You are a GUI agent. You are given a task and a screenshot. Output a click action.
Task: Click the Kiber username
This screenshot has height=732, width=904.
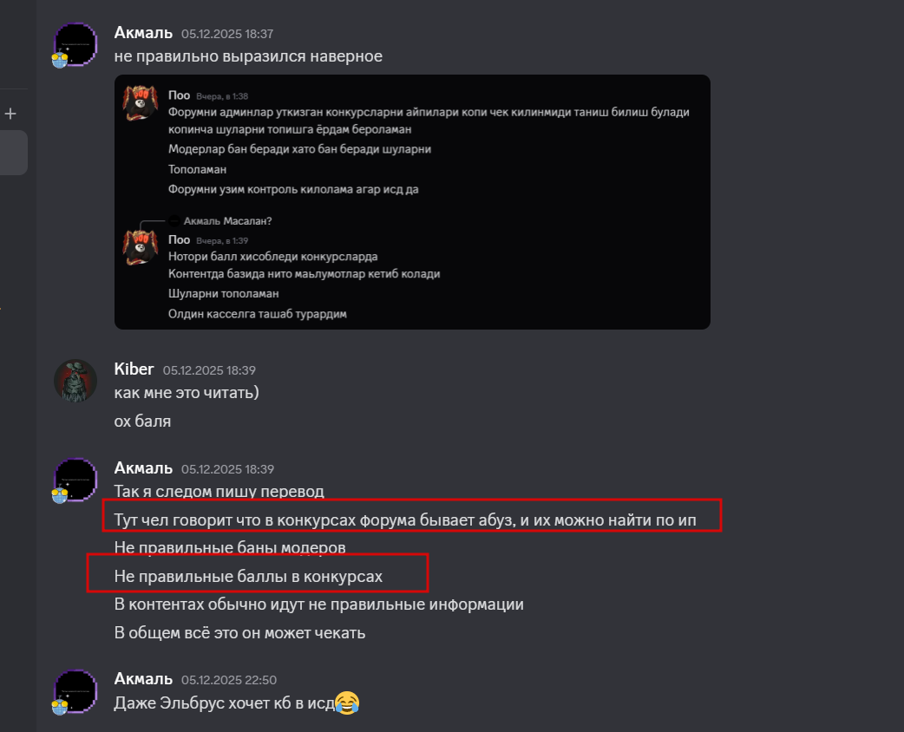(x=134, y=369)
